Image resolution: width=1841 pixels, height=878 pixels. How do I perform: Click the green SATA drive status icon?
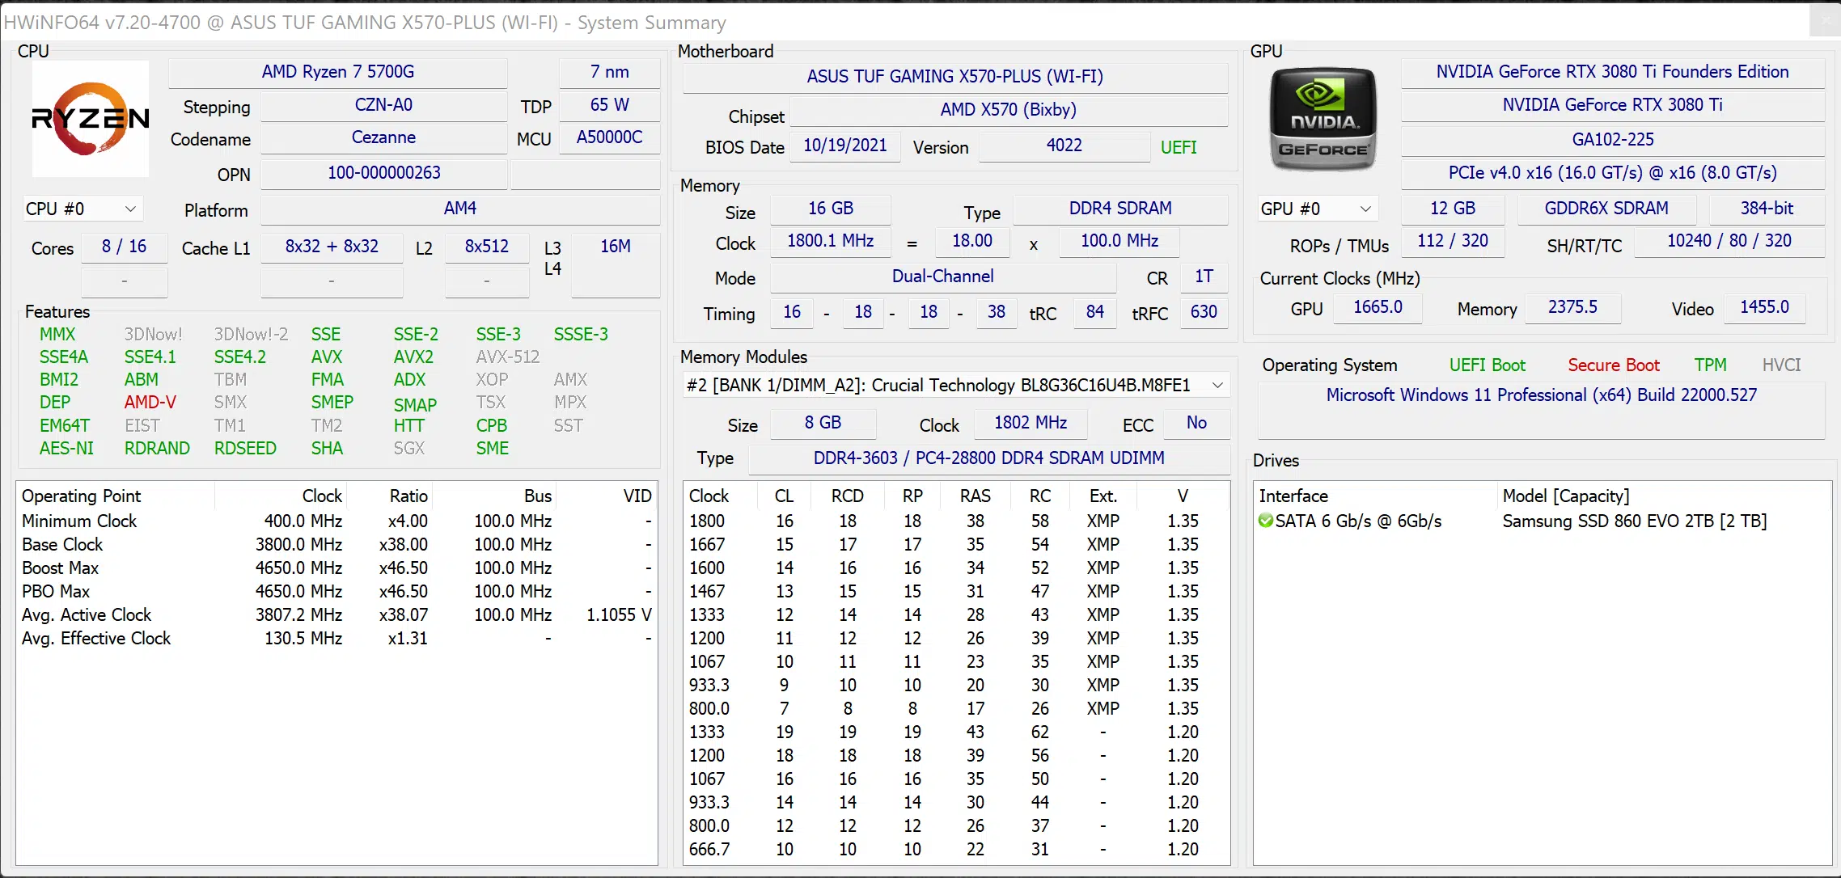[x=1265, y=521]
